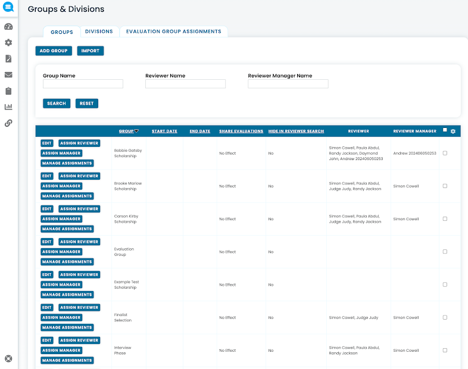Screen dimensions: 468x369
Task: Click the Add Group button
Action: pos(54,51)
